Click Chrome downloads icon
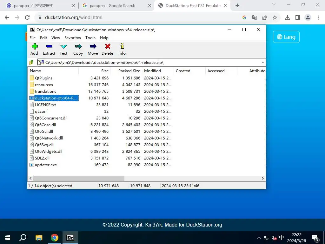The width and height of the screenshot is (325, 244). (x=287, y=17)
